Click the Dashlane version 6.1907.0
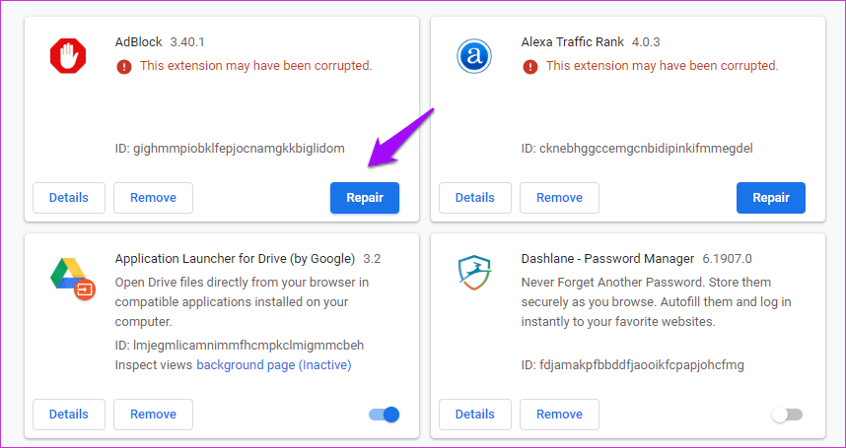The width and height of the screenshot is (846, 448). [727, 258]
